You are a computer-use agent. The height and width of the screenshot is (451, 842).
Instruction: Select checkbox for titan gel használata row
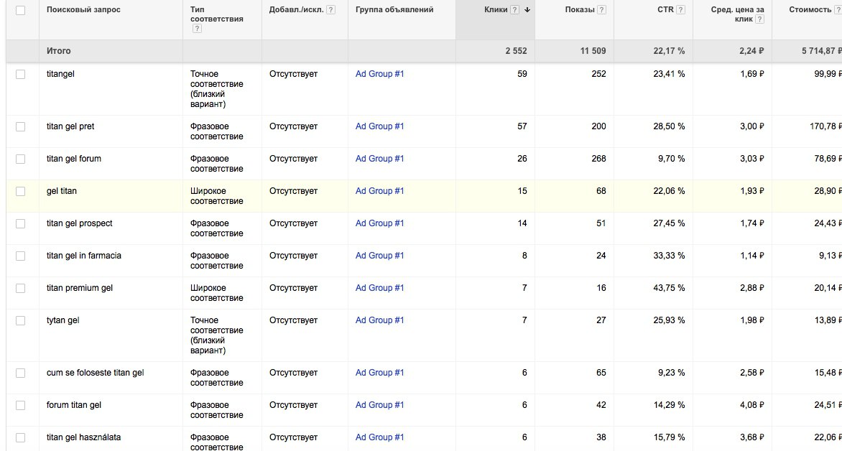(20, 437)
